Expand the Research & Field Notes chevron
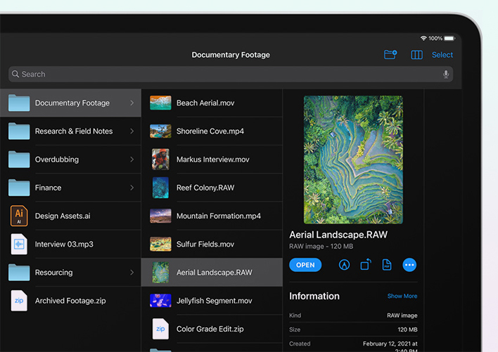This screenshot has width=498, height=352. 132,131
